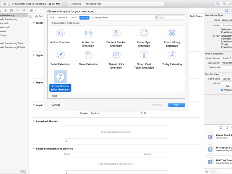Click the Next button

point(177,105)
